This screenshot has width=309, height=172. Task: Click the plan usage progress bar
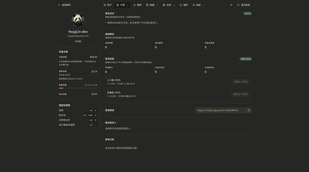[78, 88]
